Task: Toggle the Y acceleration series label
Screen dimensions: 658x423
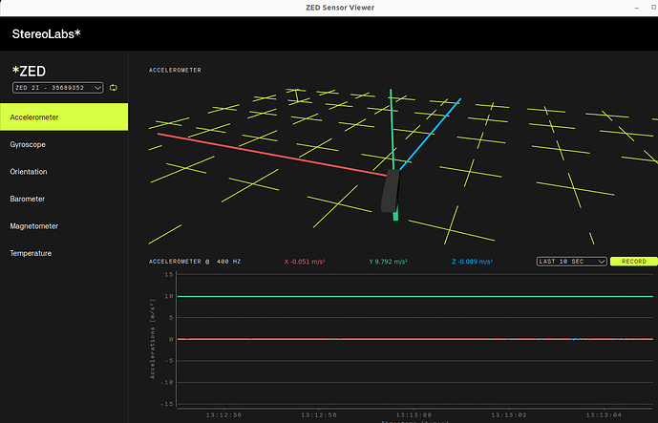Action: pos(389,262)
